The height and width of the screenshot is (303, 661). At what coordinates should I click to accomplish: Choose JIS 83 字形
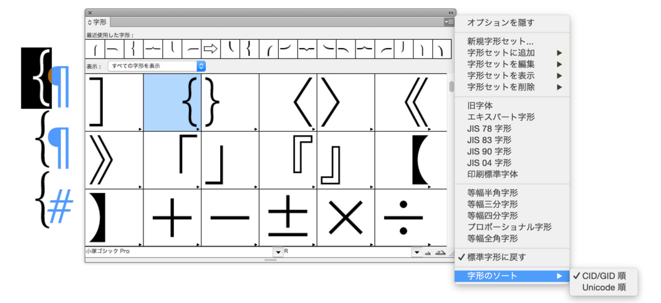coord(512,140)
